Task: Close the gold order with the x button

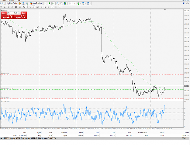Action: (188, 136)
